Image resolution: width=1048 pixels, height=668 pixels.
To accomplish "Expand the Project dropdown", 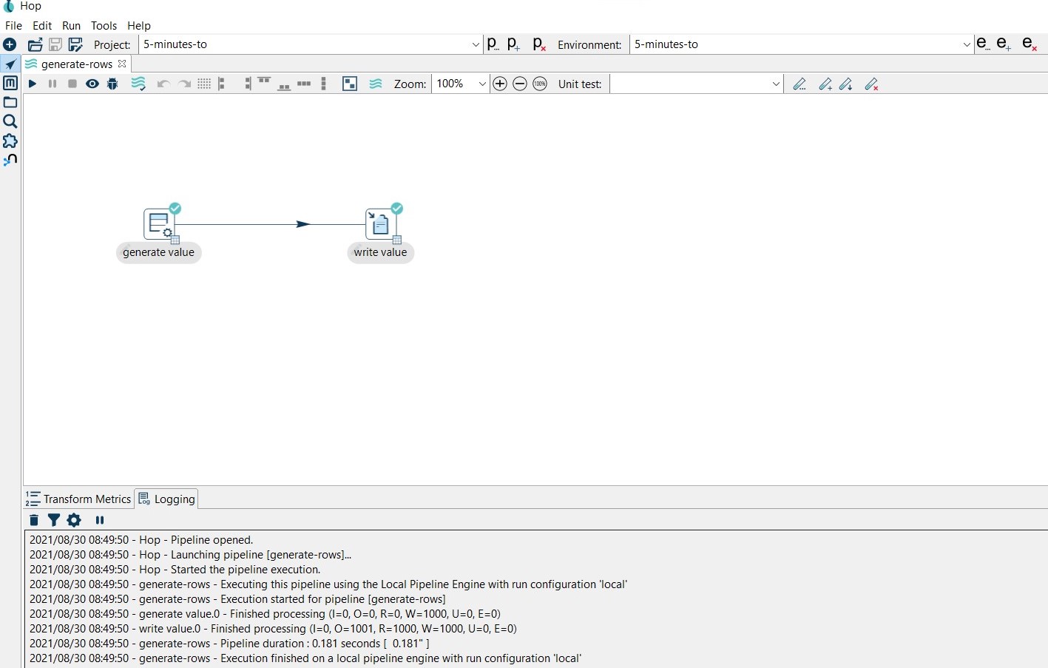I will pyautogui.click(x=476, y=45).
